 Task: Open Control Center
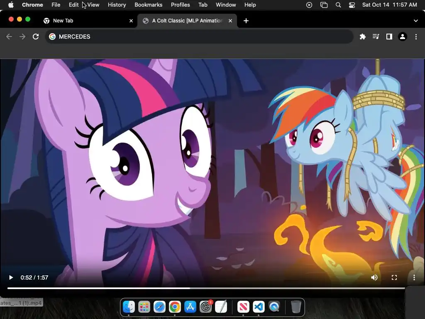[x=352, y=5]
